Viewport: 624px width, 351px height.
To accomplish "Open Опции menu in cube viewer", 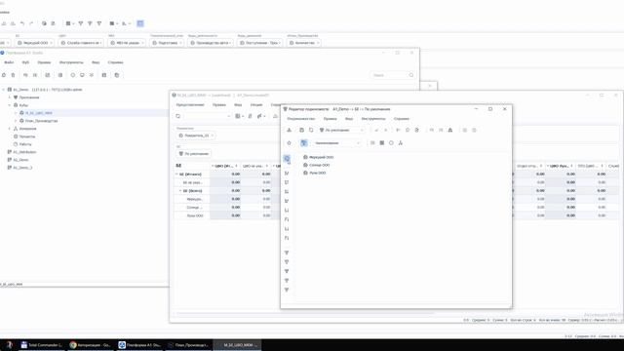I will (256, 104).
